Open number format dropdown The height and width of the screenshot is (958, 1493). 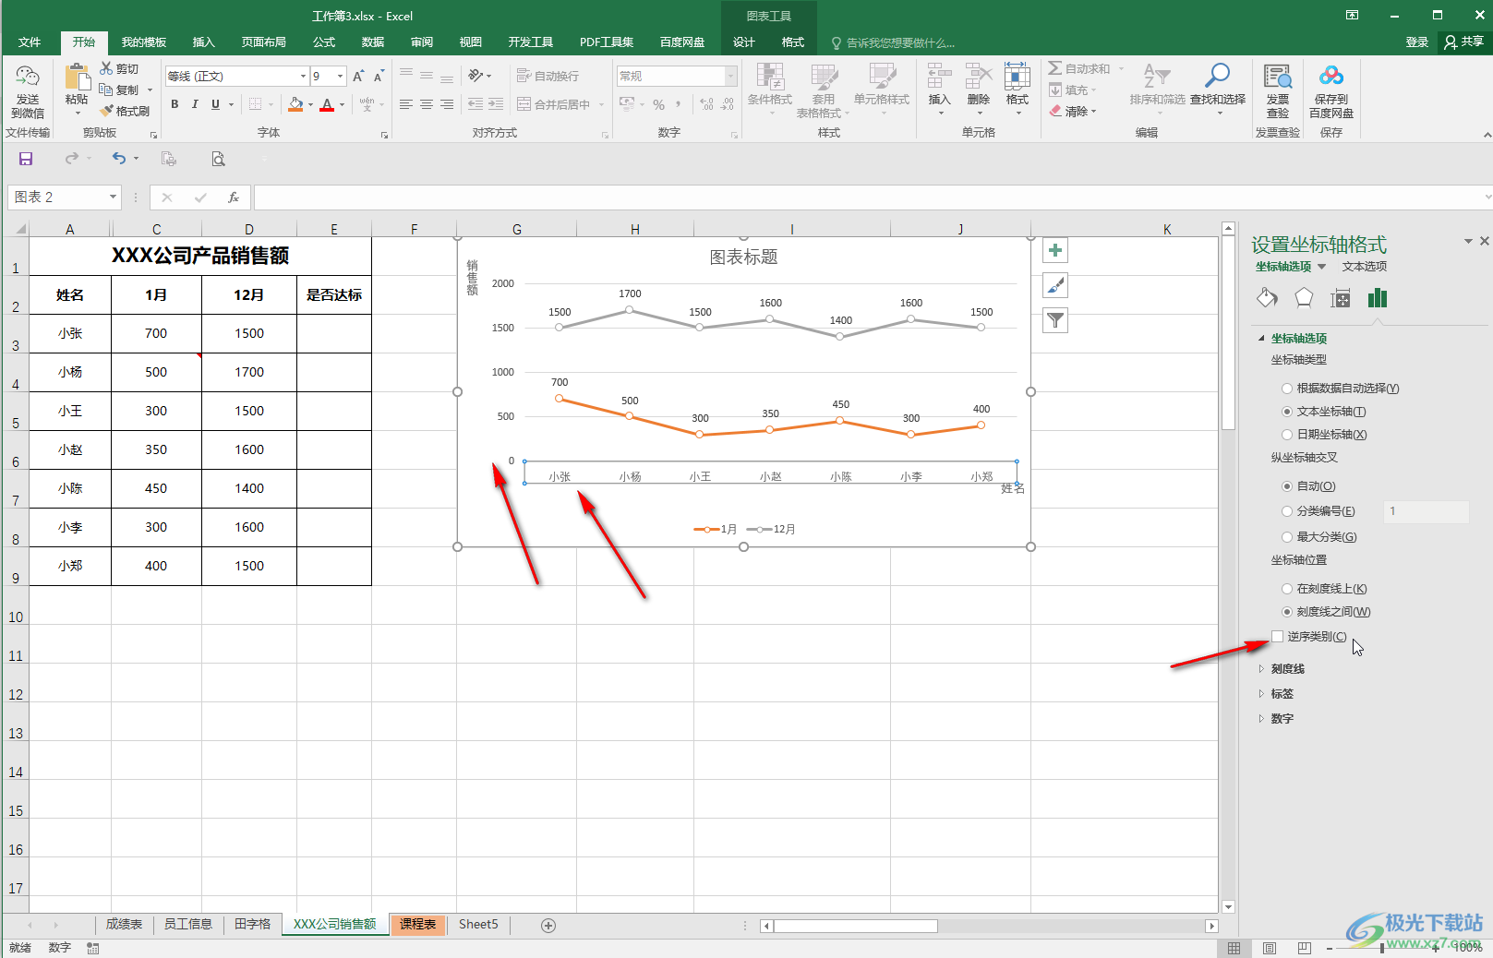pos(731,76)
